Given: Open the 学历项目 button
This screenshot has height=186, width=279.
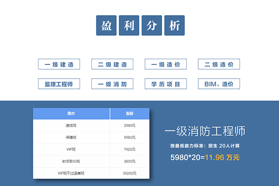Looking at the screenshot, I should click(x=166, y=84).
